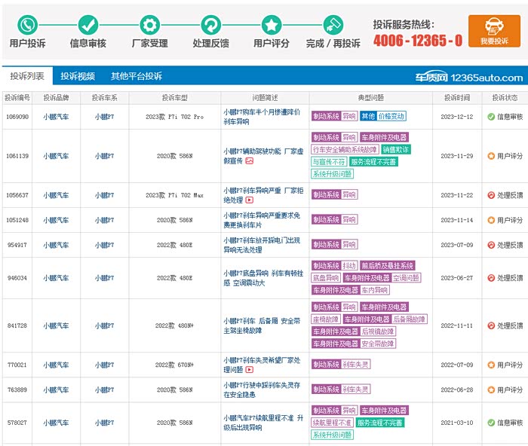Click 处理反馈 status icon in row 1056637
528x446 pixels.
pyautogui.click(x=491, y=195)
